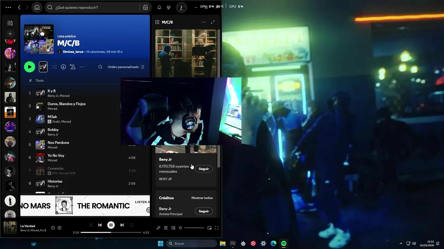
Task: Go forward with the right arrow
Action: point(27,7)
